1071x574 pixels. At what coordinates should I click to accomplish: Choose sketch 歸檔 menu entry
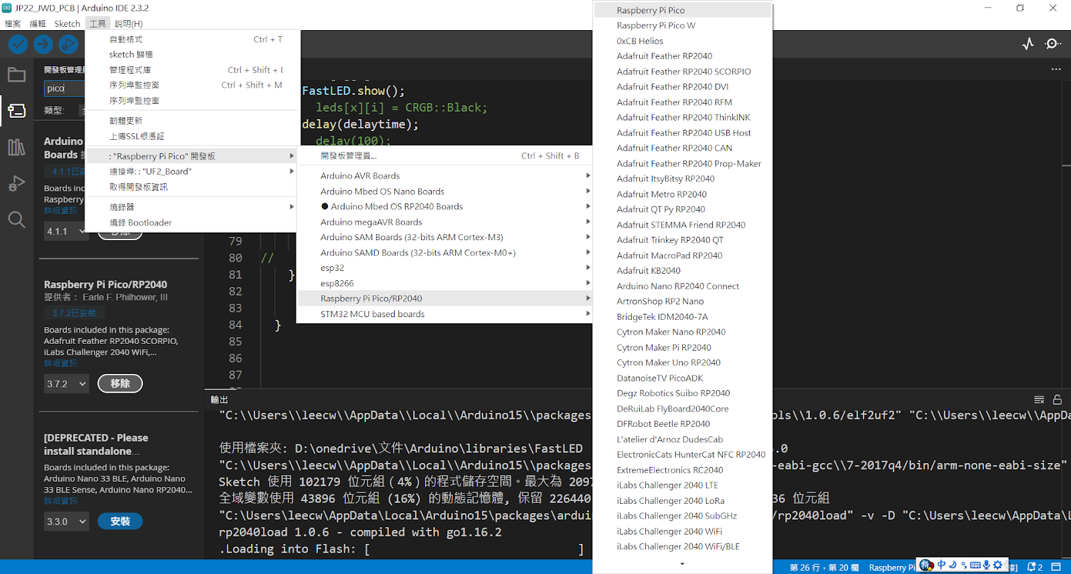pyautogui.click(x=191, y=54)
